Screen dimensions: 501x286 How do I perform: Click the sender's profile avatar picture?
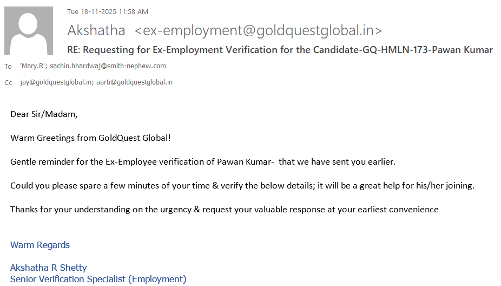pos(29,30)
